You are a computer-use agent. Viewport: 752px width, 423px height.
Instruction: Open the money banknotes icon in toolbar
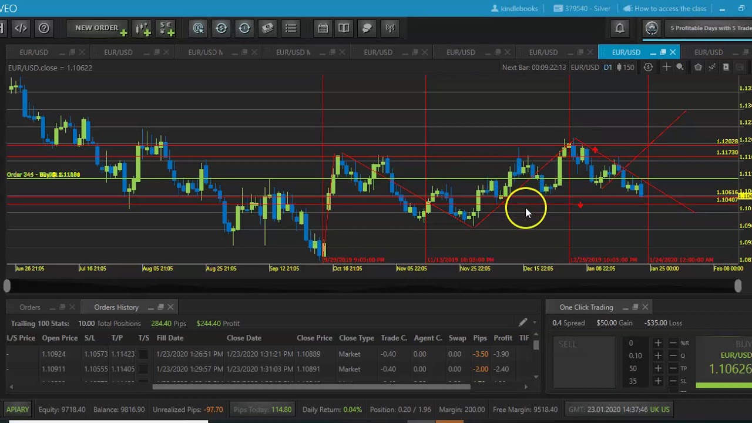pos(267,28)
